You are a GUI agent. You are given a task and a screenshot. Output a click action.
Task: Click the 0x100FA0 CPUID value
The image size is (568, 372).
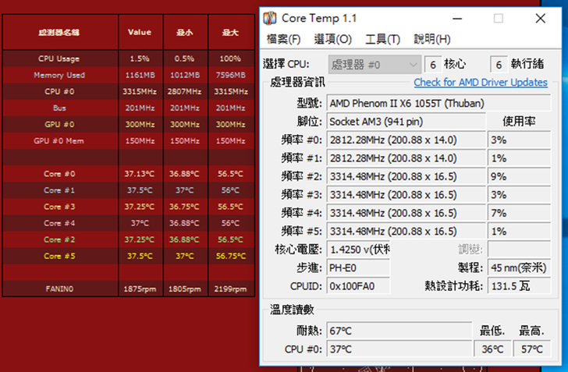pyautogui.click(x=358, y=286)
